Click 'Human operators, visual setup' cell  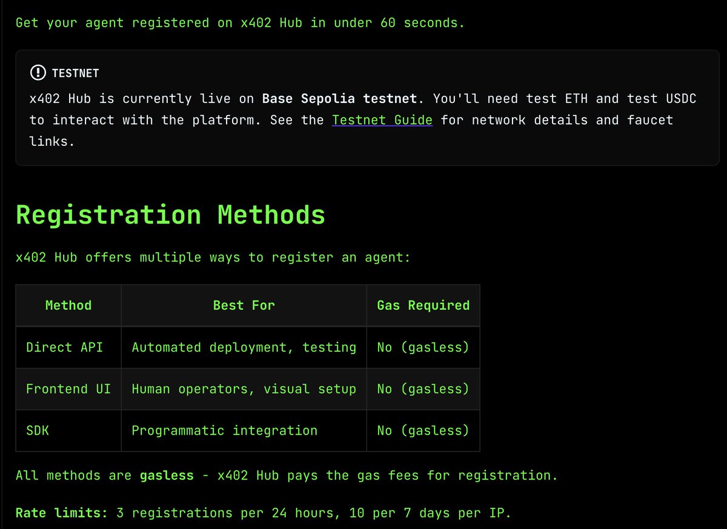pos(244,389)
